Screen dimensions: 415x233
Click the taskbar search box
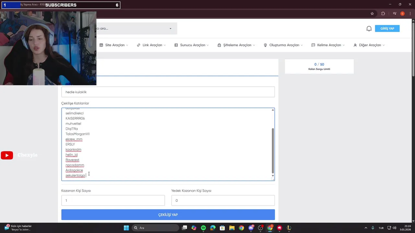pyautogui.click(x=155, y=228)
